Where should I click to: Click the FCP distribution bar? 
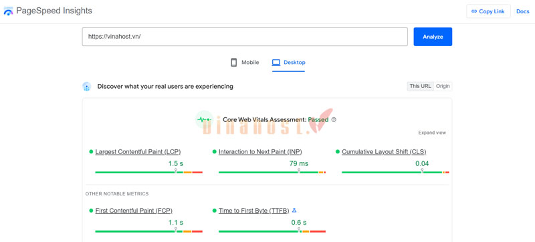click(x=148, y=231)
